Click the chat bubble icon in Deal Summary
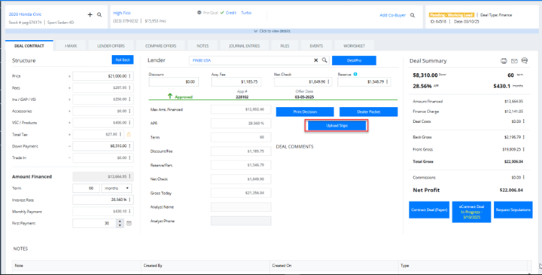Viewport: 542px width, 275px height. coord(525,61)
